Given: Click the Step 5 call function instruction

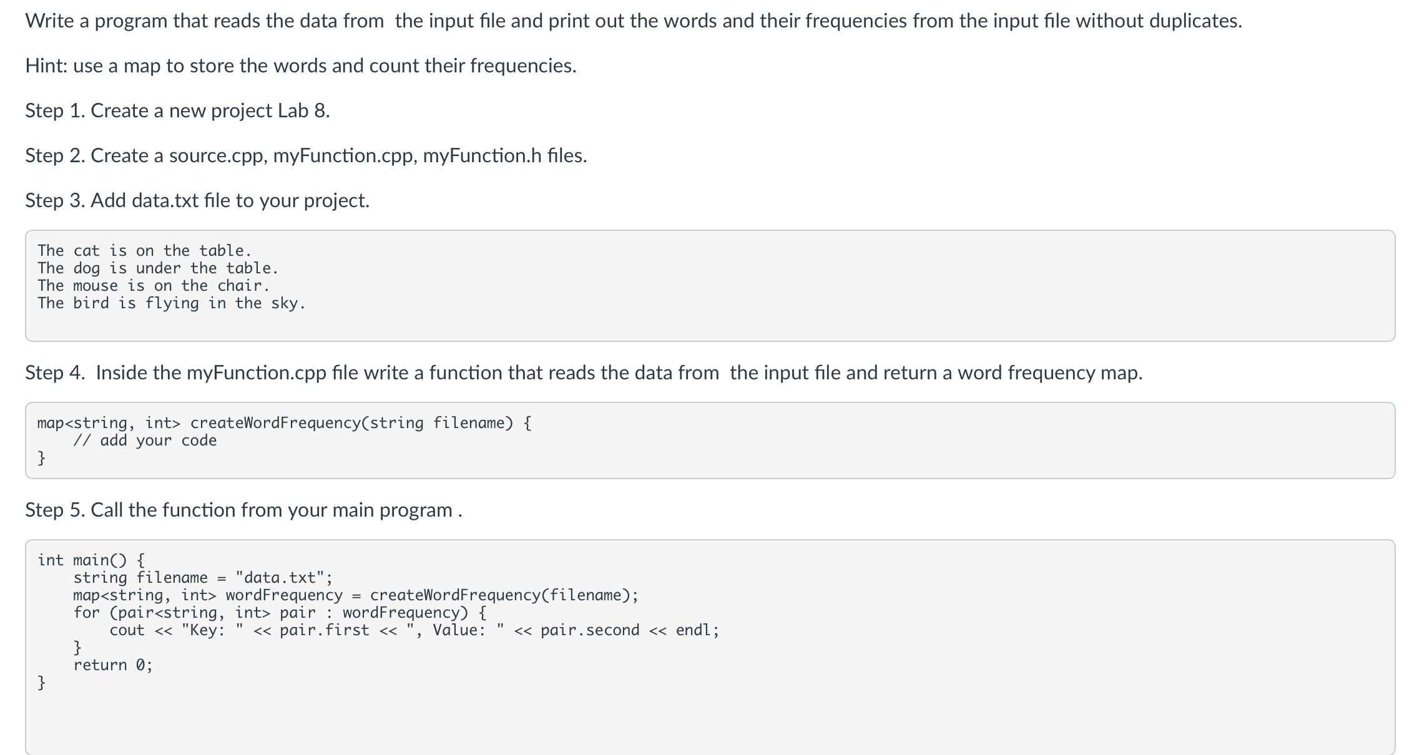Looking at the screenshot, I should pos(243,510).
